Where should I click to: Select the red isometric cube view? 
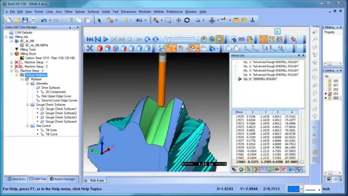100,48
